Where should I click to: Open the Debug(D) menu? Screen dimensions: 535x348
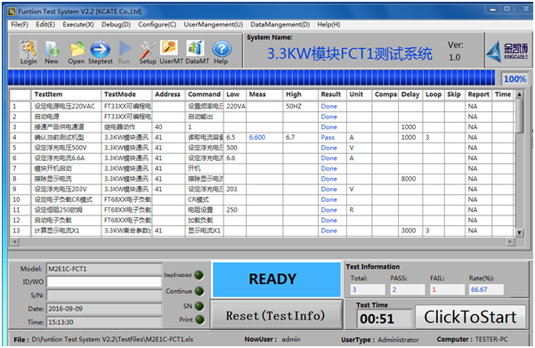pos(116,25)
